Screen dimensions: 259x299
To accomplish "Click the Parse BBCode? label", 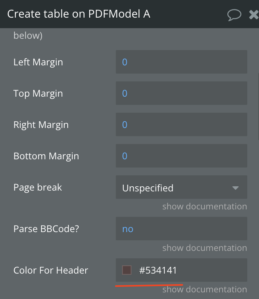I will click(46, 229).
